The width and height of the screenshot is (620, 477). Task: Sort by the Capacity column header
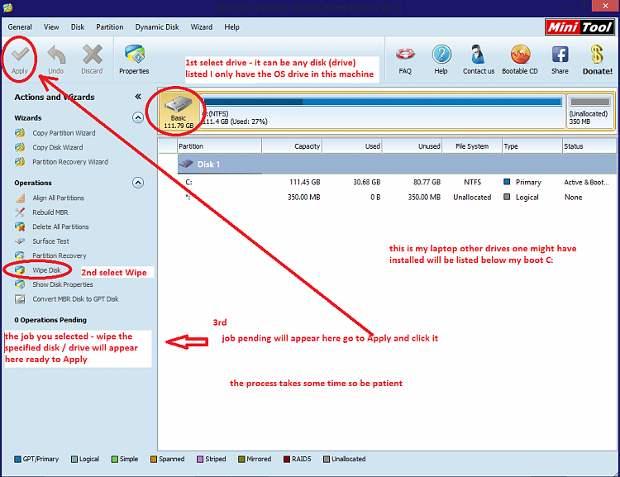292,146
